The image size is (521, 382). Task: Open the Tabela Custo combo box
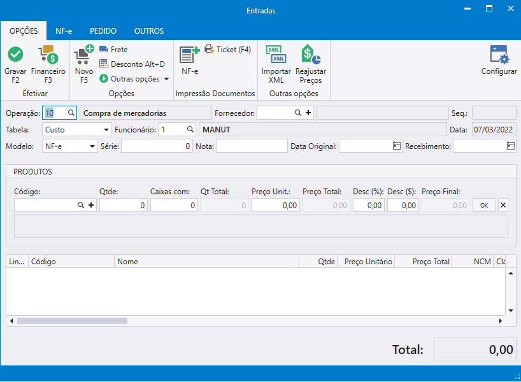(77, 130)
